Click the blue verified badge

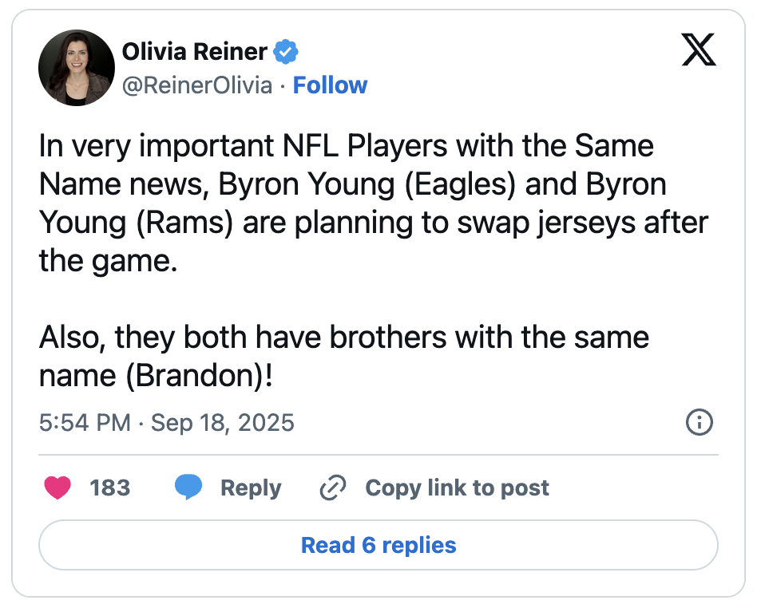[286, 52]
